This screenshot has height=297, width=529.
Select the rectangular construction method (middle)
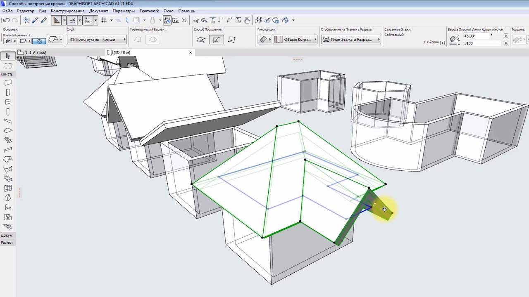point(216,40)
